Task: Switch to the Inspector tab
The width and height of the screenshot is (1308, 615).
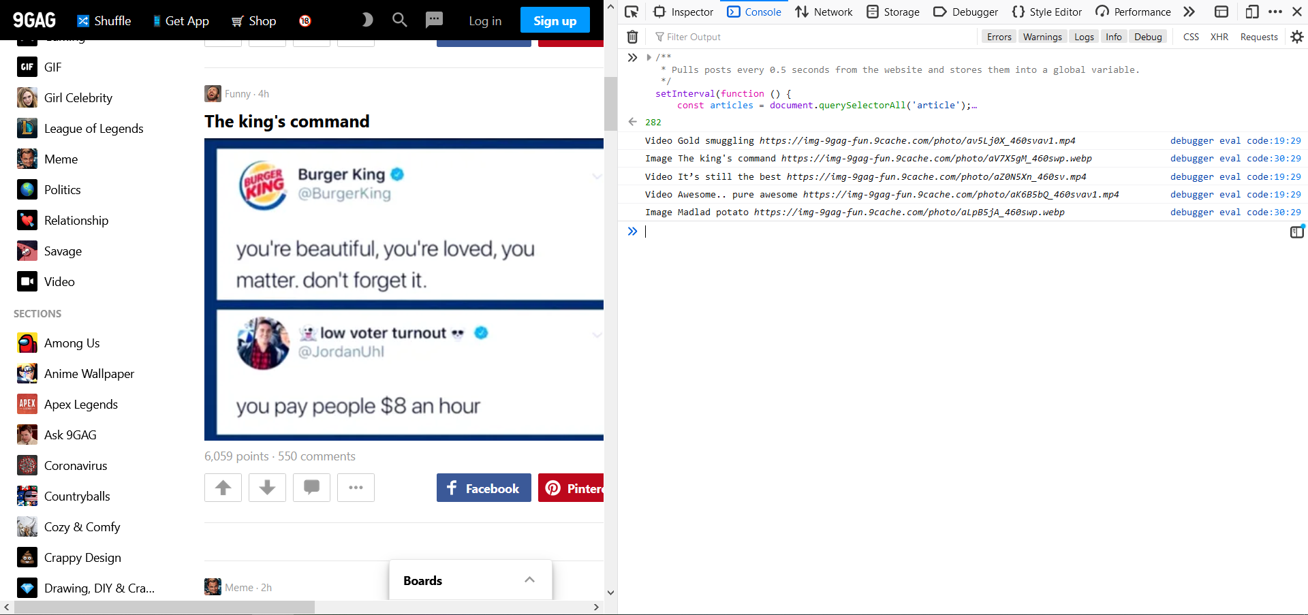Action: pyautogui.click(x=683, y=12)
